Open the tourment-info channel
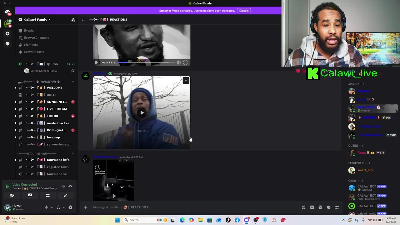This screenshot has width=400, height=225. (47, 160)
